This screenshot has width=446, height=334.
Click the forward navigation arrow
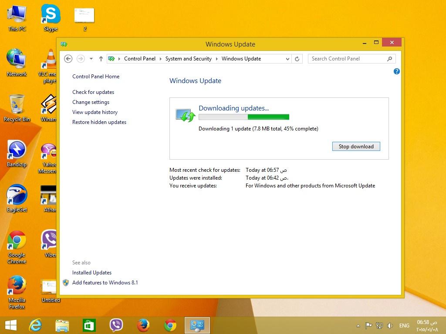point(81,59)
